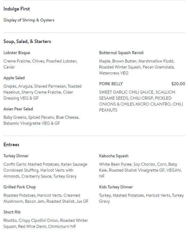Select the Grilled Pork Chop title
Image resolution: width=188 pixels, height=235 pixels.
[x=20, y=187]
